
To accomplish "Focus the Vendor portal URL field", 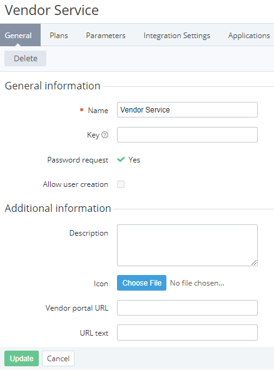I will 187,307.
